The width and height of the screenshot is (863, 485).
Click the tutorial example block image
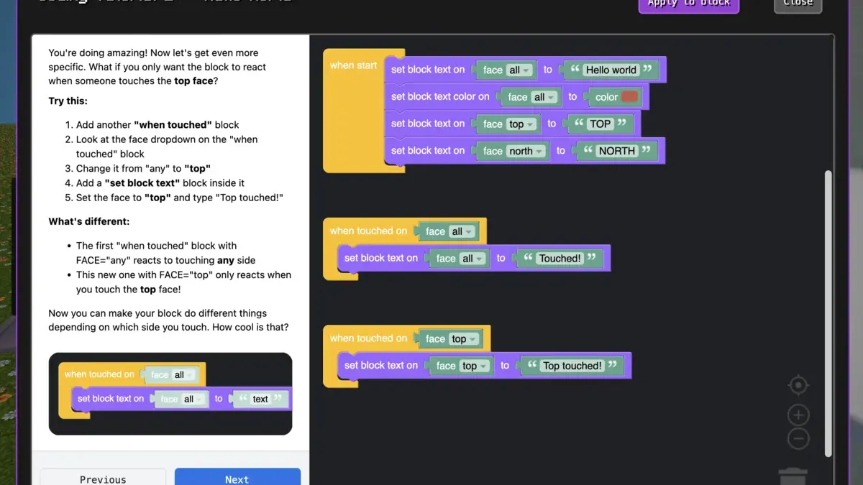[x=170, y=394]
